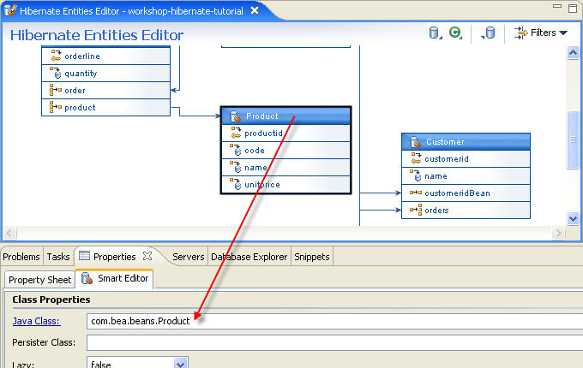
Task: Open the Database Explorer tab
Action: (249, 257)
